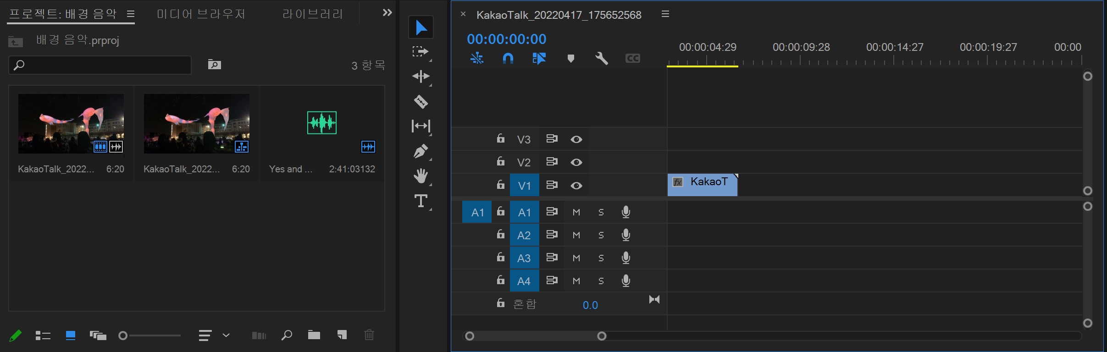1107x352 pixels.
Task: Select the Slip tool
Action: pos(421,126)
